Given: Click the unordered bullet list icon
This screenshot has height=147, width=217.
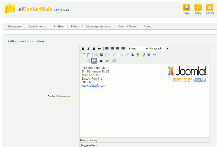Looking at the screenshot, I should 83,55.
